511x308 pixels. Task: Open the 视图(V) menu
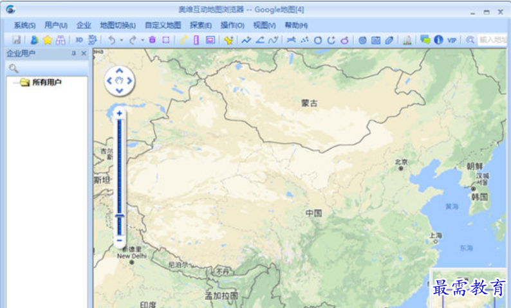[265, 25]
